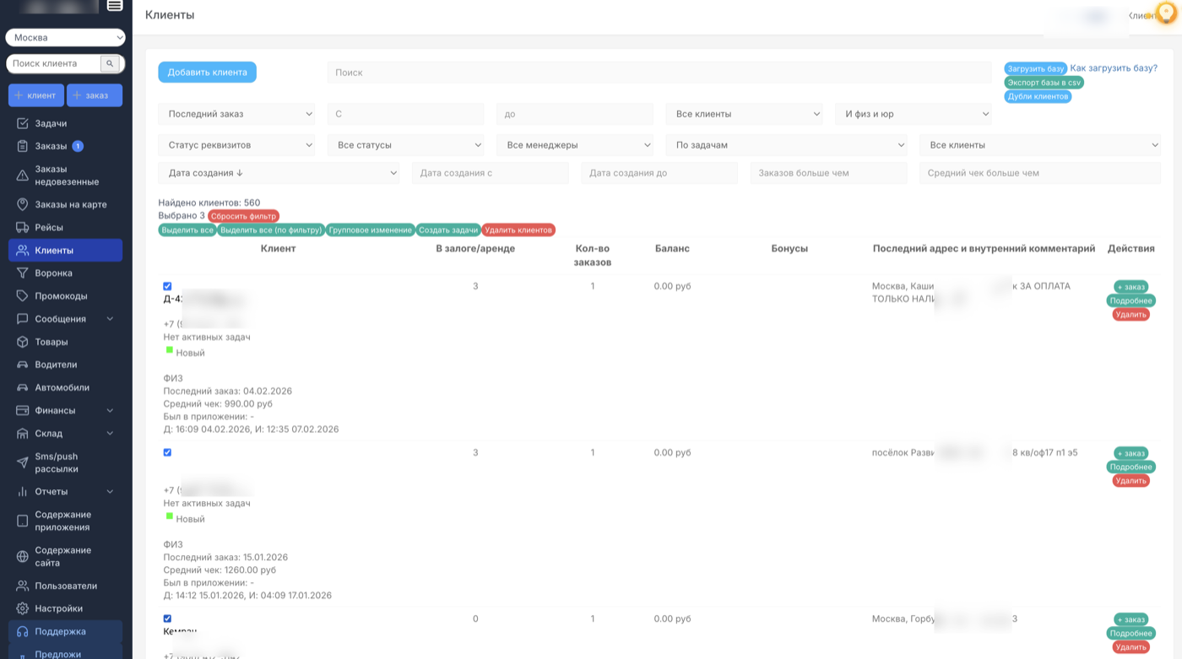Viewport: 1182px width, 659px height.
Task: Uncheck the first client's checkbox
Action: (167, 286)
